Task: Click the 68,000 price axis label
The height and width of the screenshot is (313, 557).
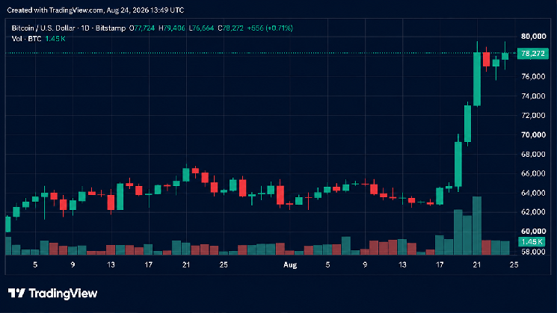Action: (x=533, y=154)
